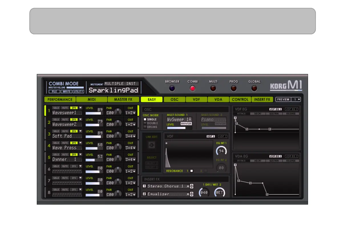Click the UTILITY button
The height and width of the screenshot is (240, 340).
[78, 91]
